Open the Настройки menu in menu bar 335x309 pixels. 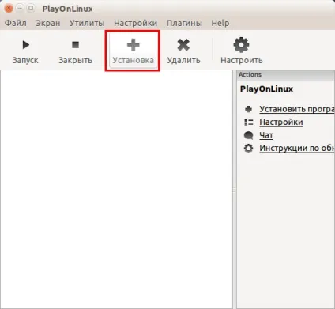coord(135,23)
